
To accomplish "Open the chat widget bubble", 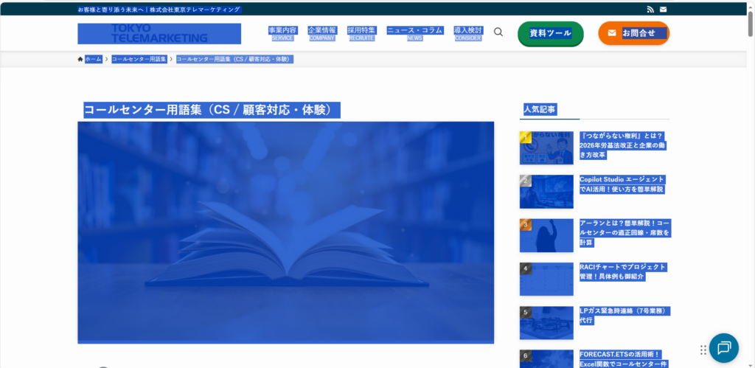I will click(x=723, y=348).
